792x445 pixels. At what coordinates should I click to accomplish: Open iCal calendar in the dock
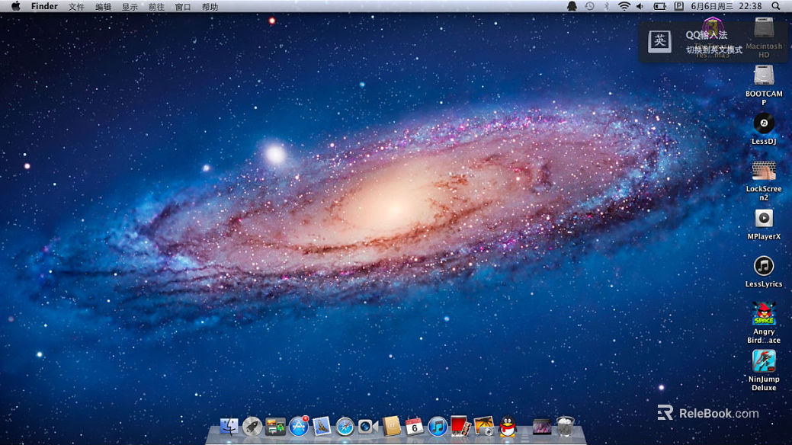point(414,427)
